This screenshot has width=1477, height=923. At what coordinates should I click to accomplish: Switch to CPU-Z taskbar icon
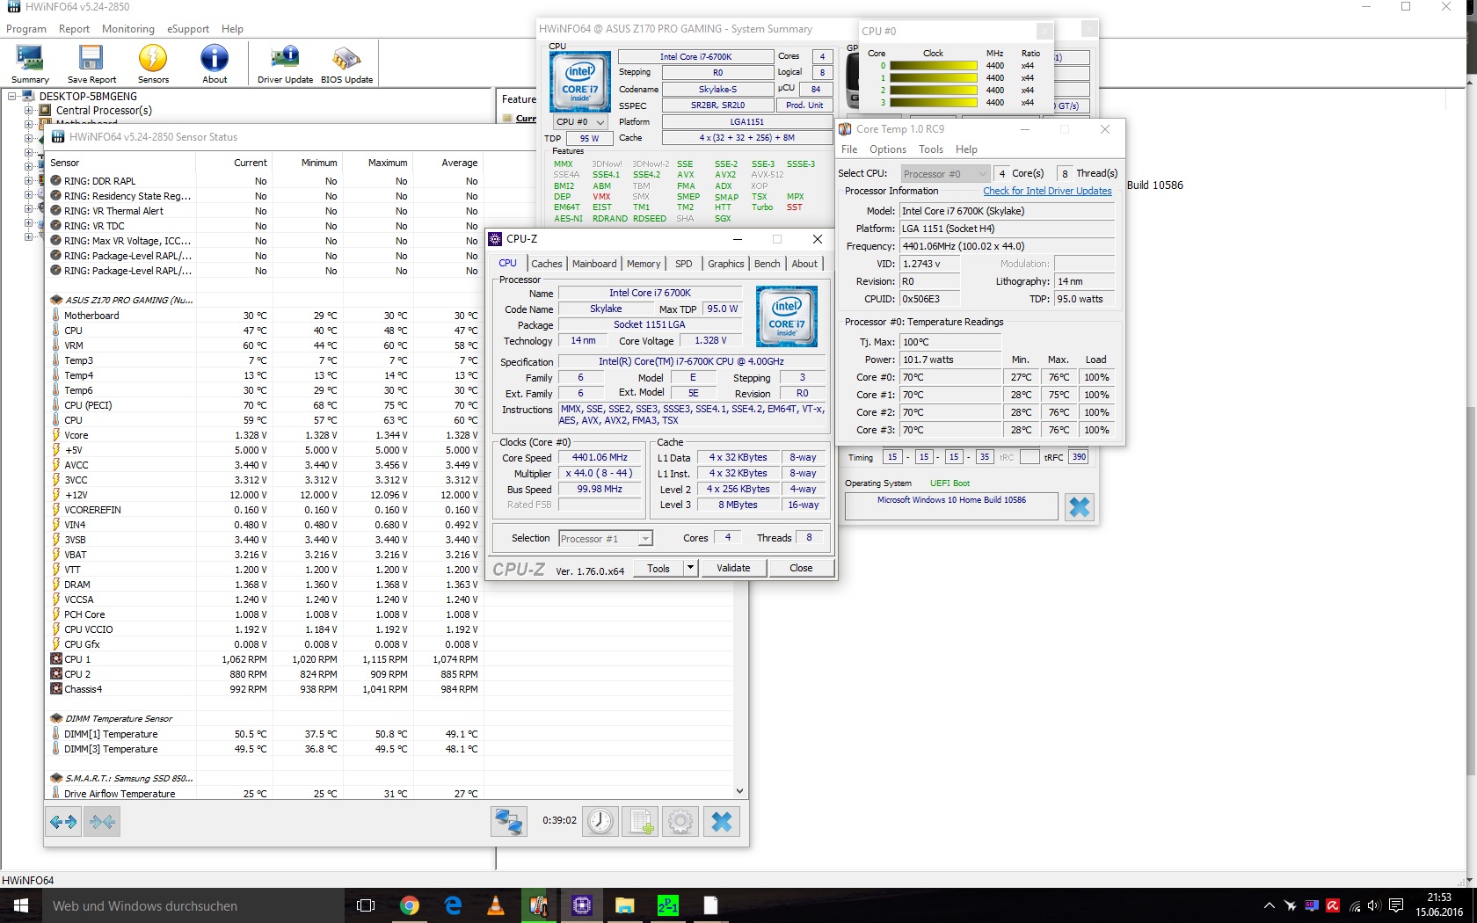click(x=582, y=905)
